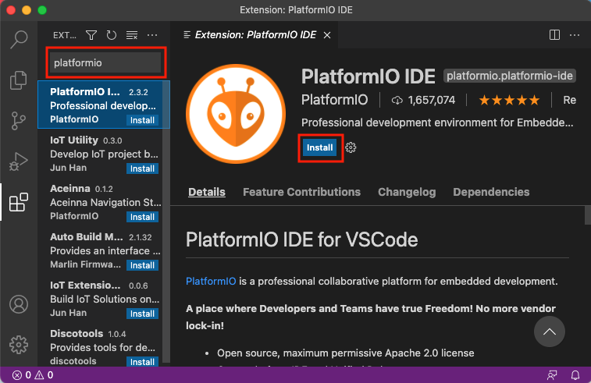The height and width of the screenshot is (383, 591).
Task: Click the split editor icon
Action: [554, 35]
